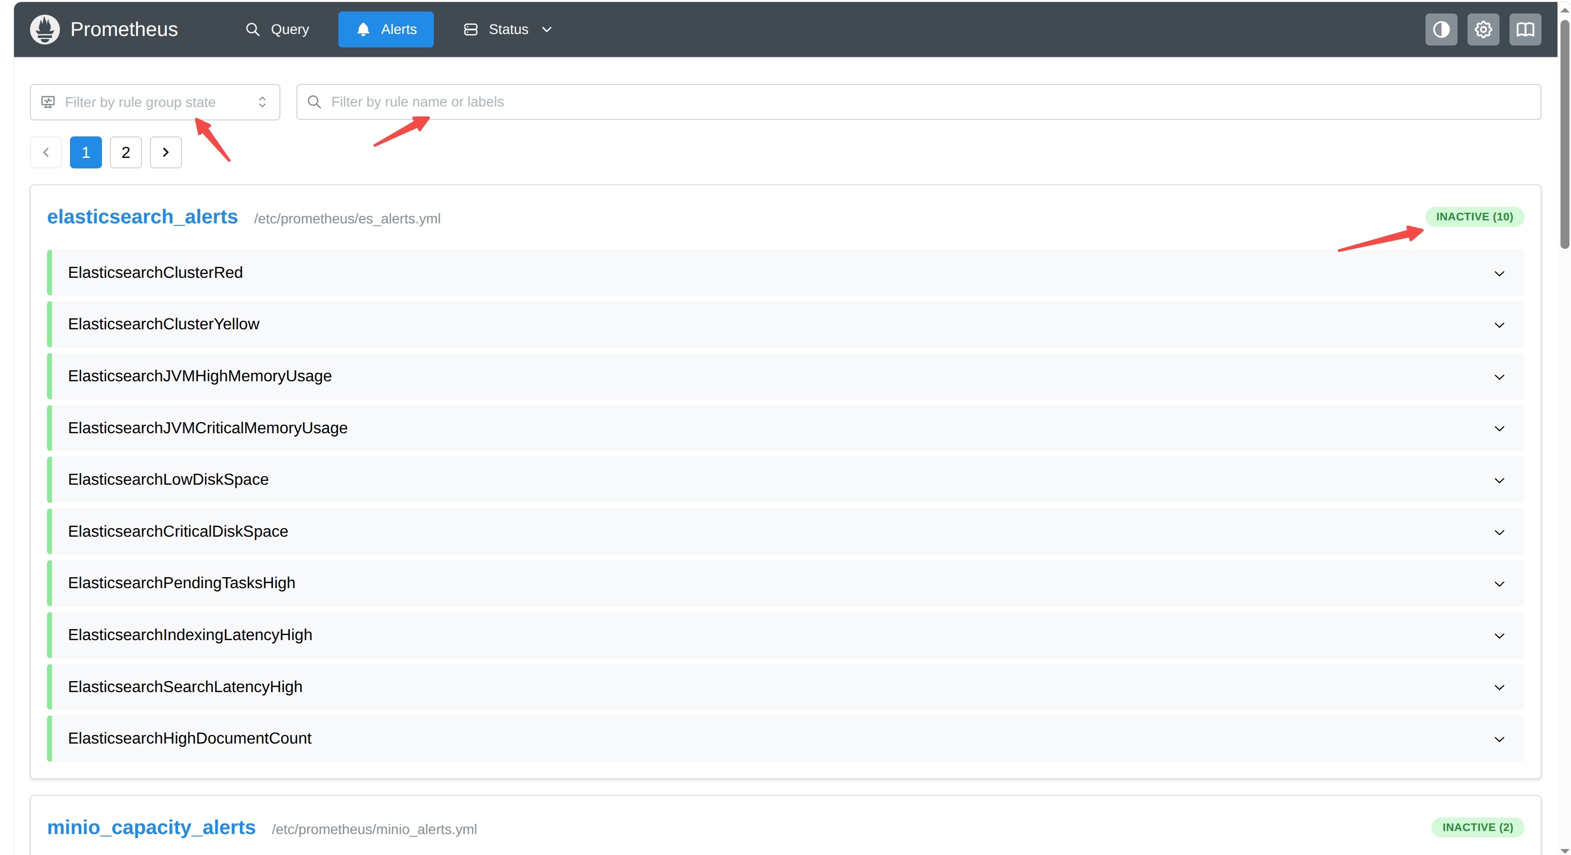This screenshot has width=1571, height=855.
Task: Expand ElasticsearchLowDiskSpace rule
Action: click(786, 480)
